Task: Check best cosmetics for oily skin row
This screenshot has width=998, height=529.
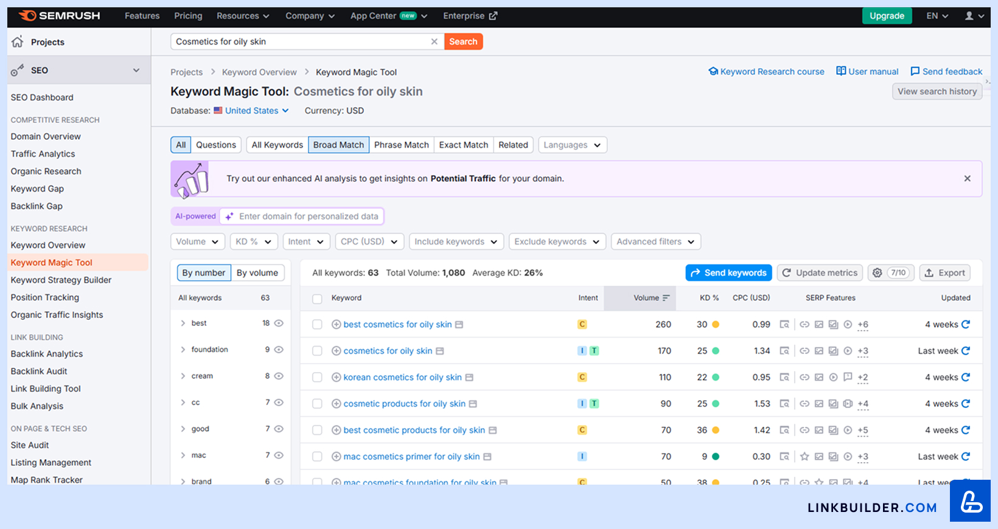Action: tap(317, 325)
